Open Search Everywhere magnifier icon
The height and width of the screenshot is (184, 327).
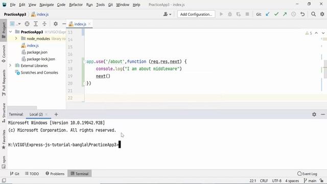(313, 14)
